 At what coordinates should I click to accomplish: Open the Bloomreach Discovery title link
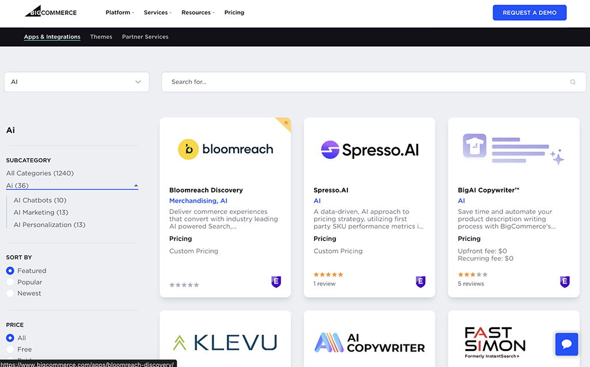point(206,190)
